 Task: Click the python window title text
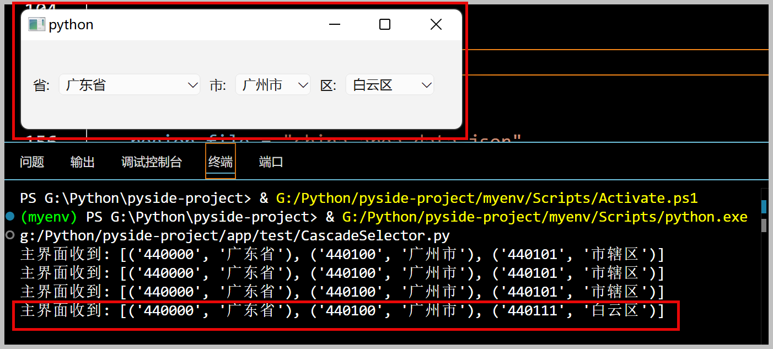[x=71, y=25]
